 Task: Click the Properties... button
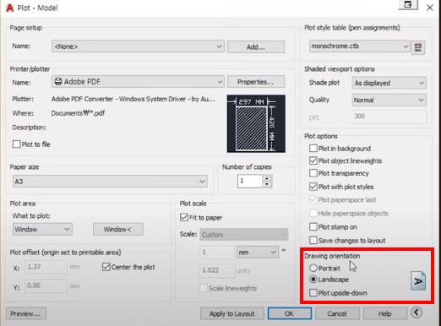pyautogui.click(x=256, y=82)
